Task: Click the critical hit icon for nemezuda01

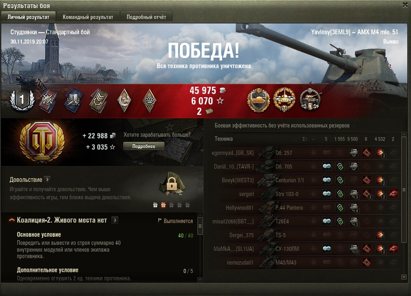Action: (366, 262)
